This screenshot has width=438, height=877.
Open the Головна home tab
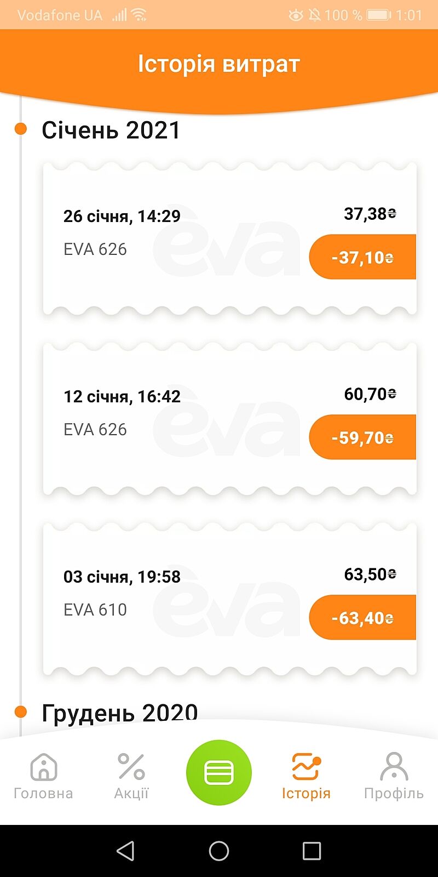pyautogui.click(x=43, y=775)
